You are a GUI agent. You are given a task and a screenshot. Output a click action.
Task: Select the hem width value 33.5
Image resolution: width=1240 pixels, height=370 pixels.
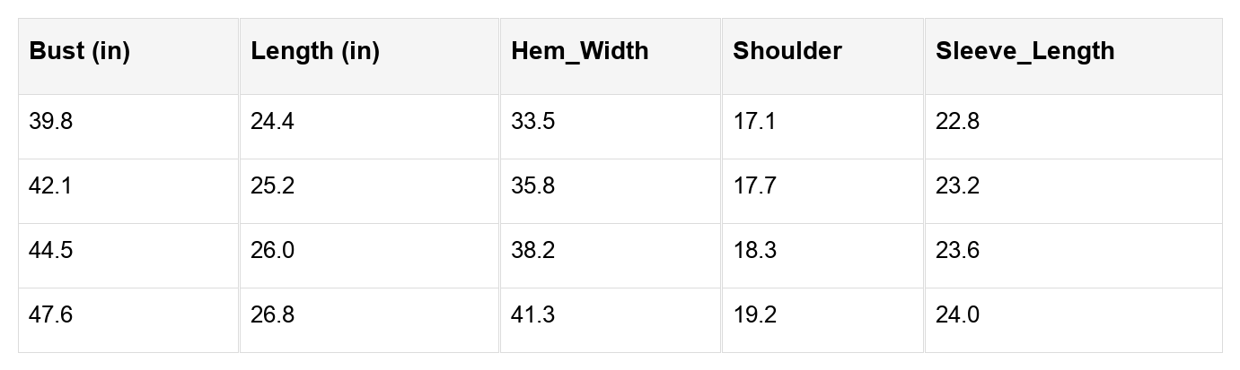tap(532, 122)
